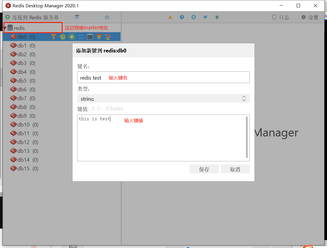Image resolution: width=327 pixels, height=248 pixels.
Task: Click the 键名 key name input field
Action: (163, 77)
